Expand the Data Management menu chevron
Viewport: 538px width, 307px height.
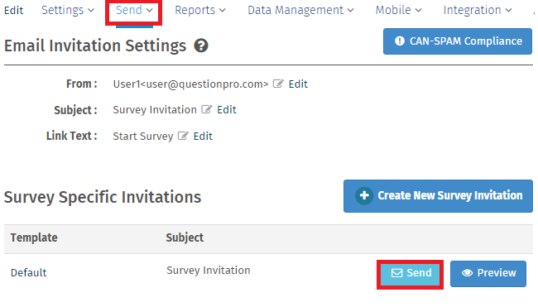point(350,11)
